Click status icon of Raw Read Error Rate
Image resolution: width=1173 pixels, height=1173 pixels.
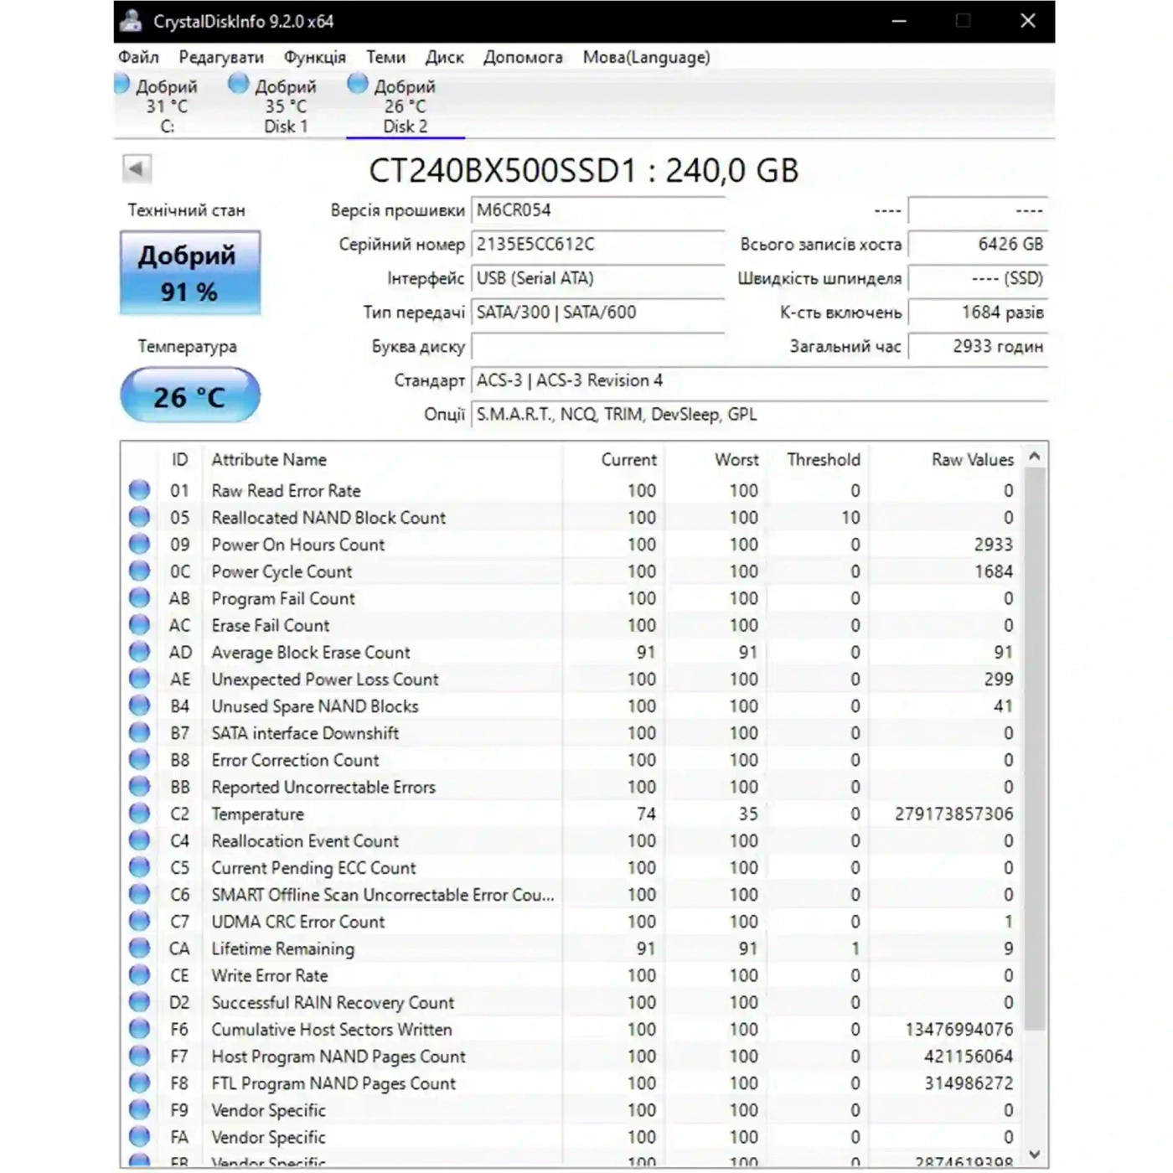pyautogui.click(x=139, y=490)
